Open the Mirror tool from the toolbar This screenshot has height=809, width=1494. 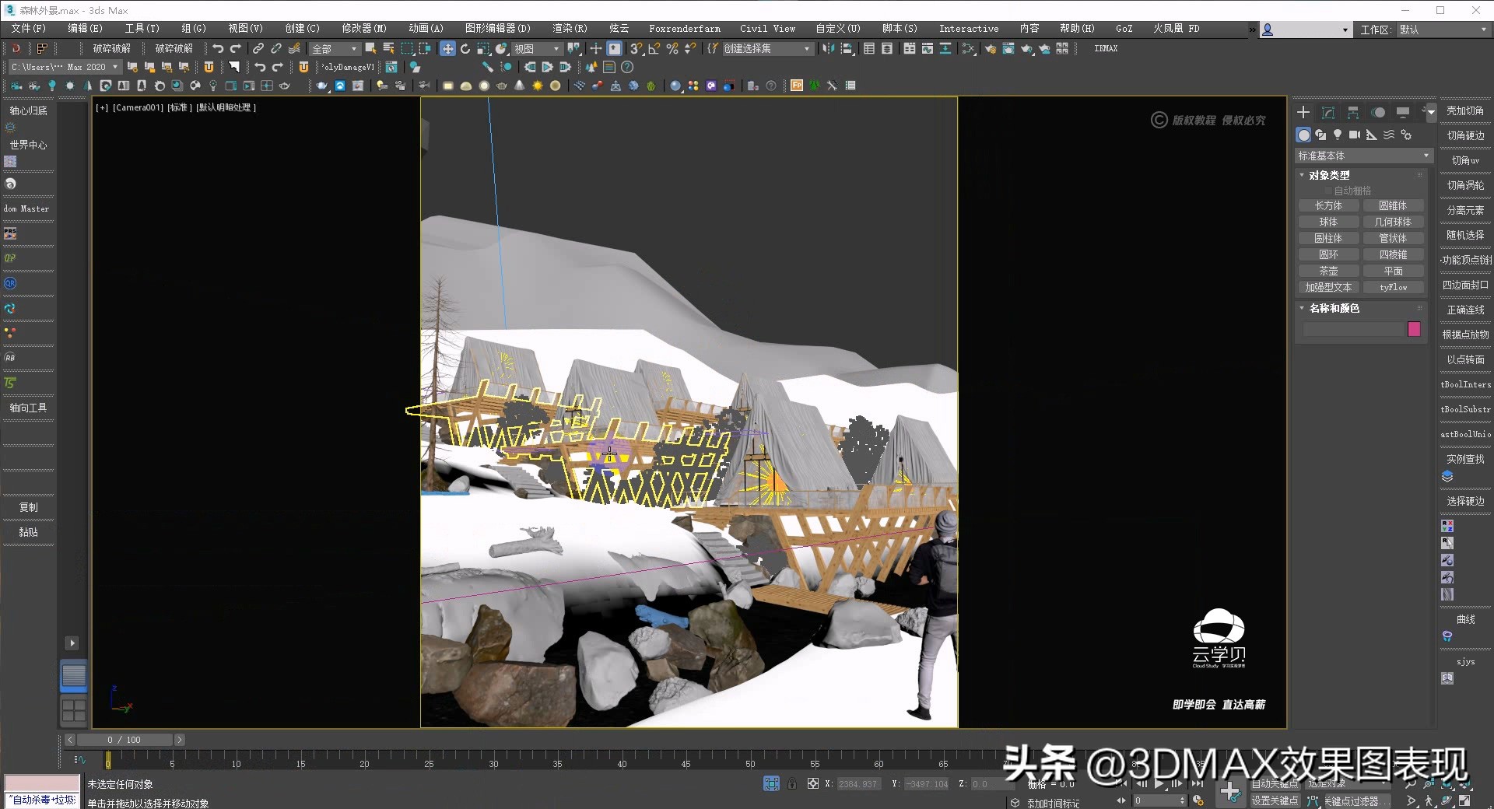point(829,48)
